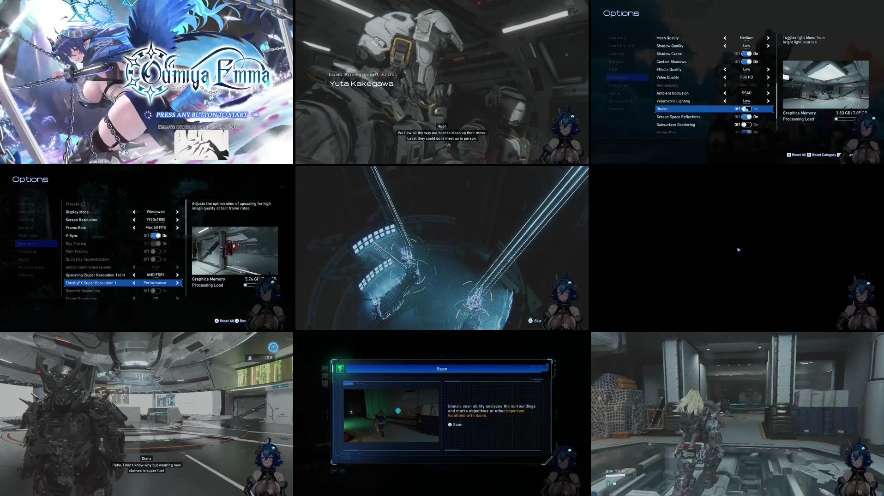The image size is (884, 496).
Task: Click the R key icon beside Reset Category
Action: 809,155
